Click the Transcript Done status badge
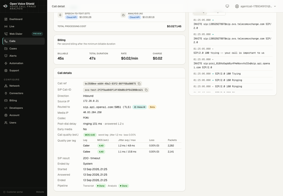This screenshot has height=196, width=283. click(101, 186)
